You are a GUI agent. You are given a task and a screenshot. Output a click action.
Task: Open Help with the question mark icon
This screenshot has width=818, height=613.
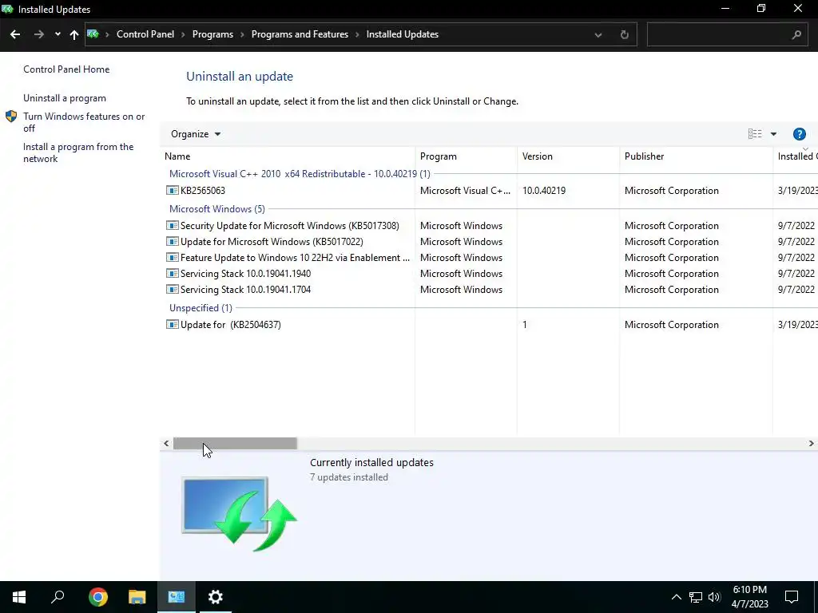[x=799, y=134]
